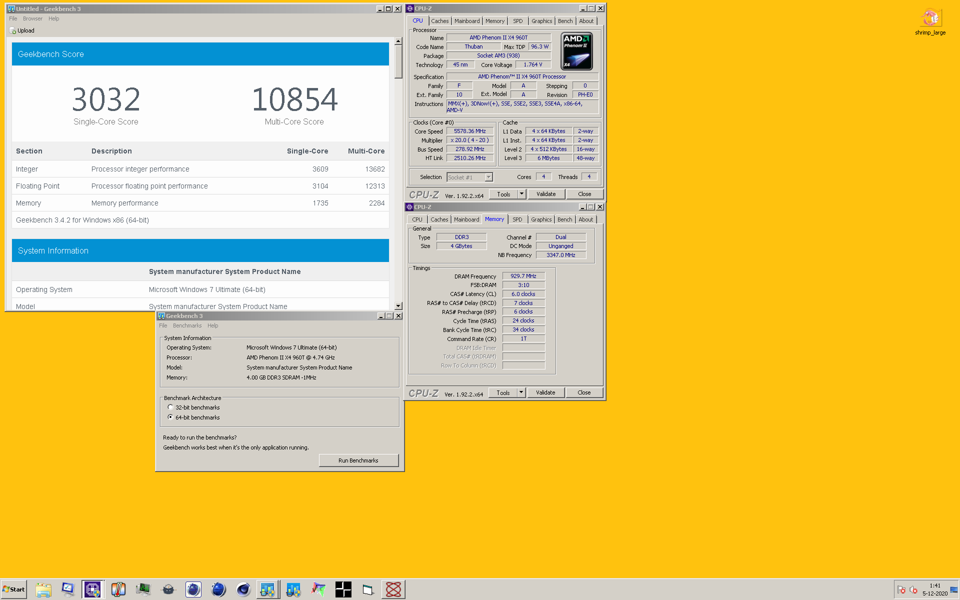Screen dimensions: 960x600
Task: Expand Tools dropdown arrow in CPU tab window
Action: click(x=521, y=194)
